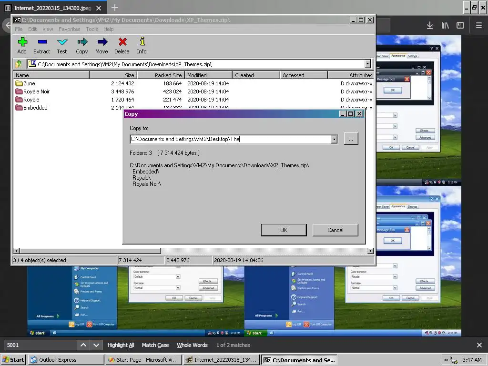Click the 3 / 4 object(s) selected status text

[x=40, y=260]
